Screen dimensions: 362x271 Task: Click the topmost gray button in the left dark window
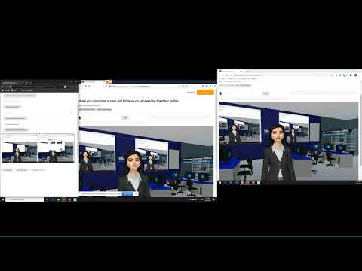(20, 96)
